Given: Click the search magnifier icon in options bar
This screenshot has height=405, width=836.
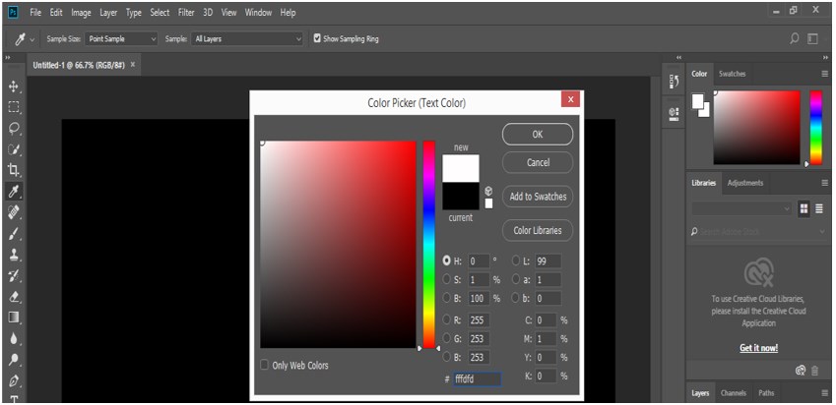Looking at the screenshot, I should [795, 39].
